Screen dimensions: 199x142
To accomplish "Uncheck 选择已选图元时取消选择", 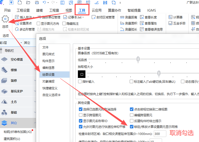I will point(81,109).
